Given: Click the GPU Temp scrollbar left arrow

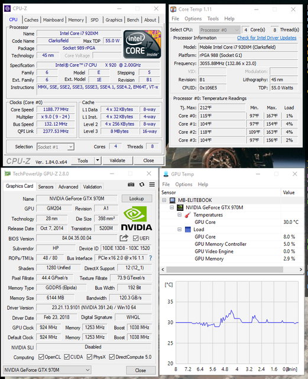Looking at the screenshot, I should pos(163,269).
